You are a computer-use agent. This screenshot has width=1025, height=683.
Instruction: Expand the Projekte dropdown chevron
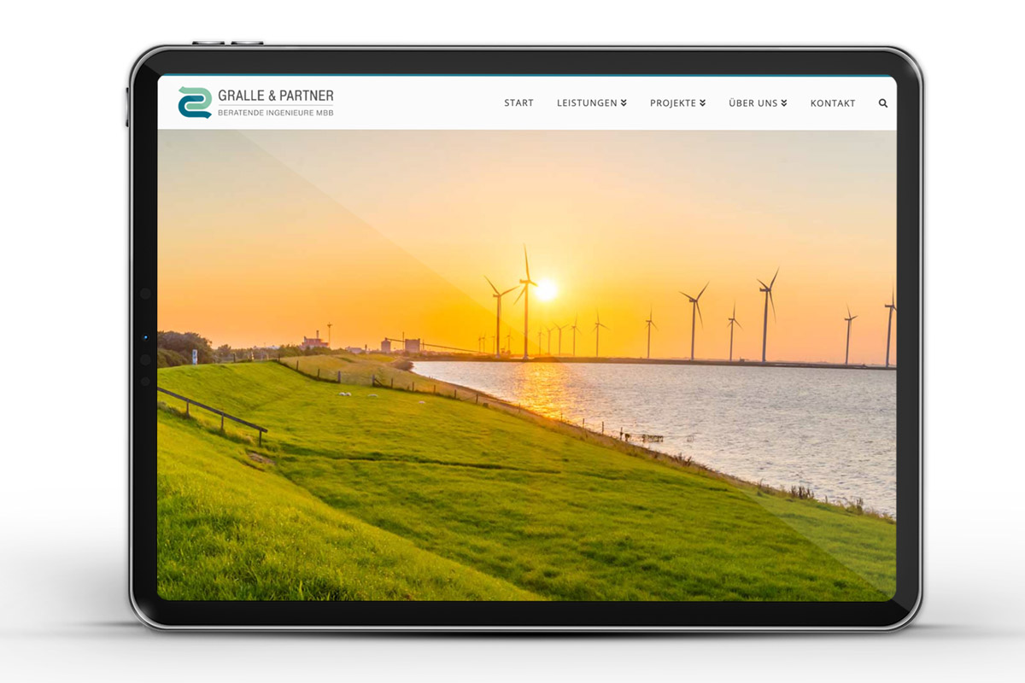pos(703,103)
